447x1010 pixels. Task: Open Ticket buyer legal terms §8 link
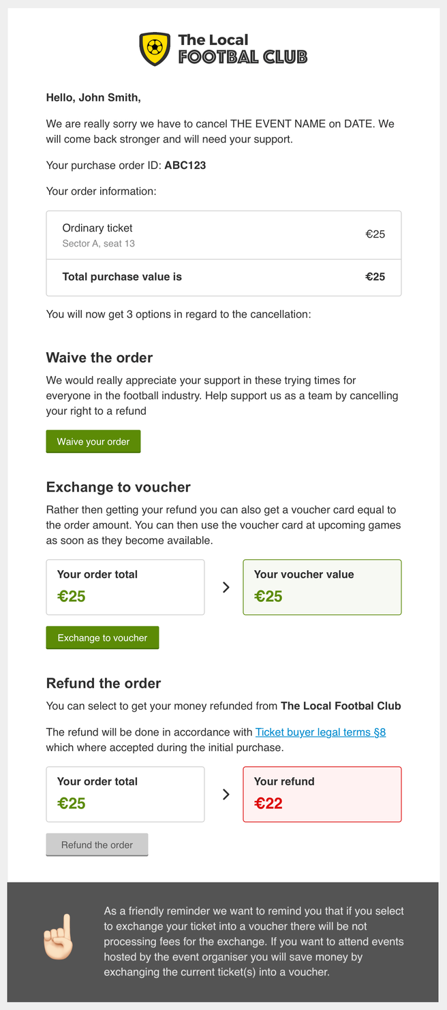320,732
